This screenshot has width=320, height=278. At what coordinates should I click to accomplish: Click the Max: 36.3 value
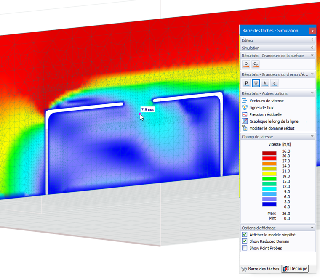(286, 213)
